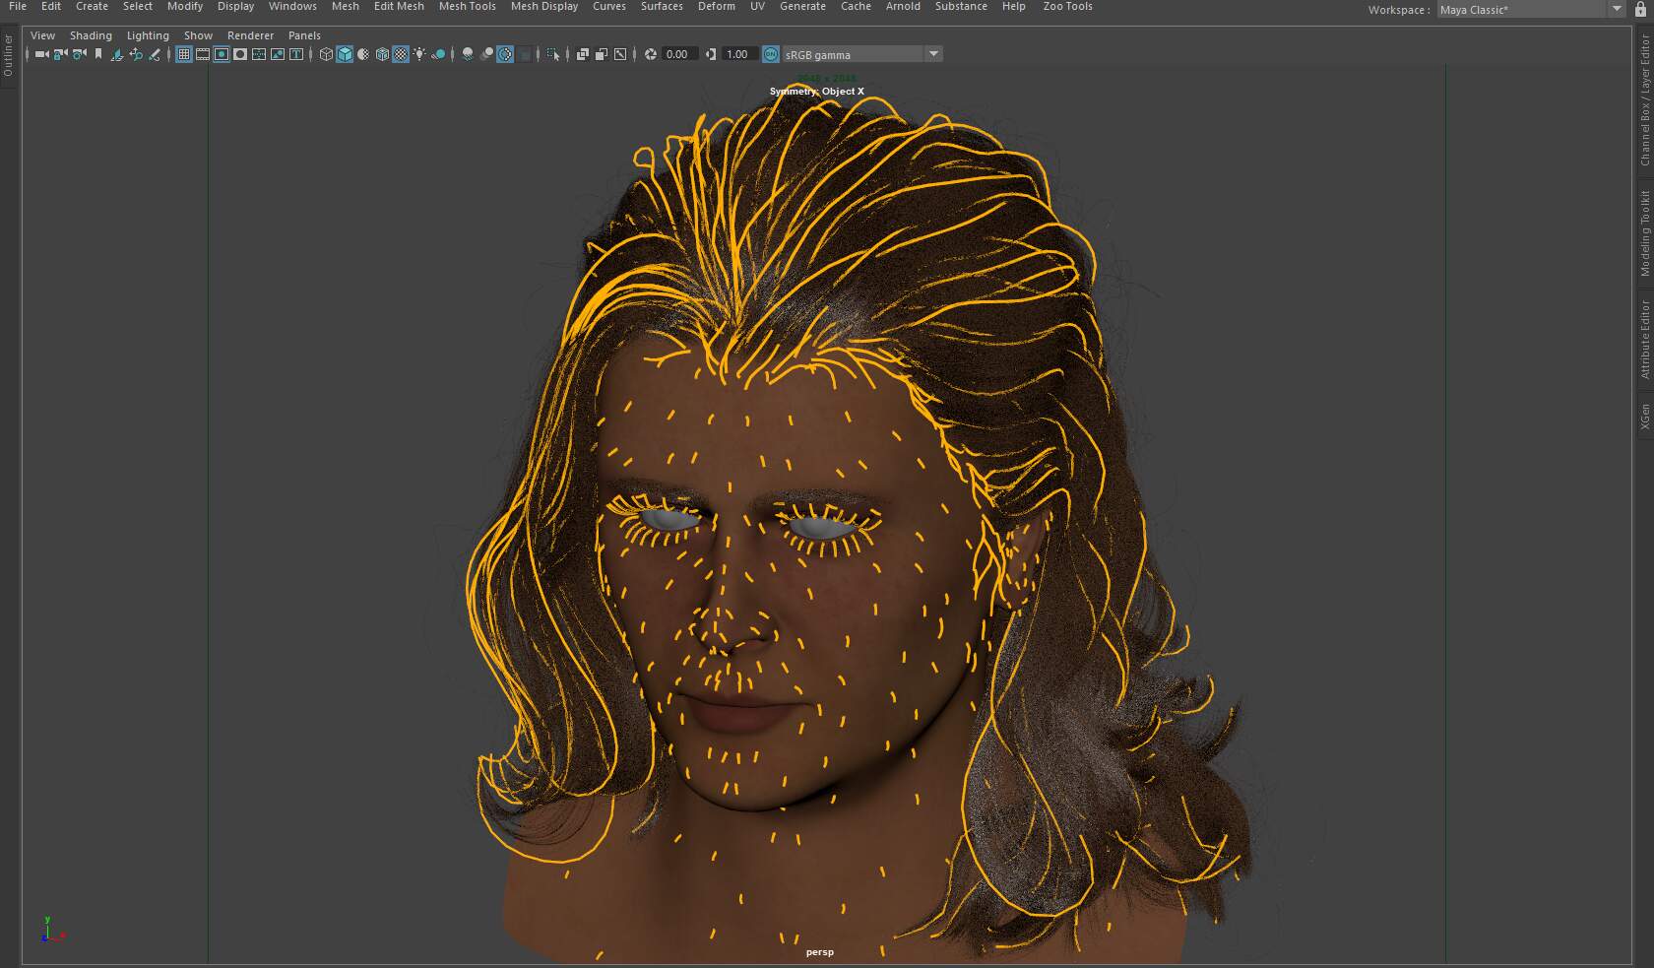The height and width of the screenshot is (968, 1654).
Task: Open the Arnold menu
Action: [903, 6]
